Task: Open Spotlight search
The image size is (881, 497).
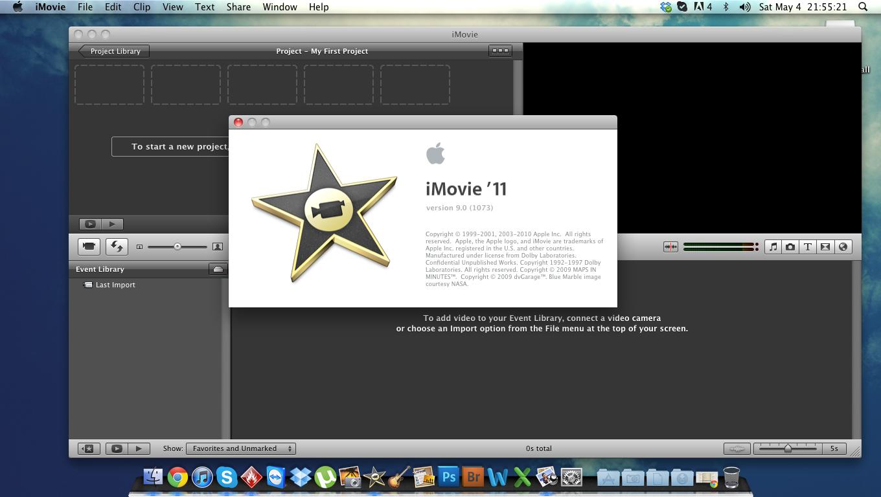Action: 863,7
